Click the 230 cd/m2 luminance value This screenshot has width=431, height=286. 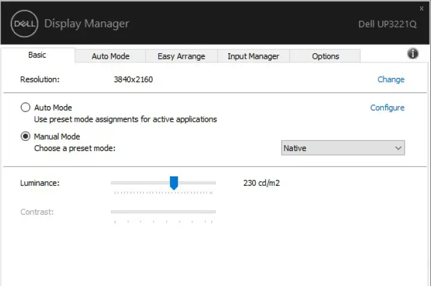click(261, 183)
